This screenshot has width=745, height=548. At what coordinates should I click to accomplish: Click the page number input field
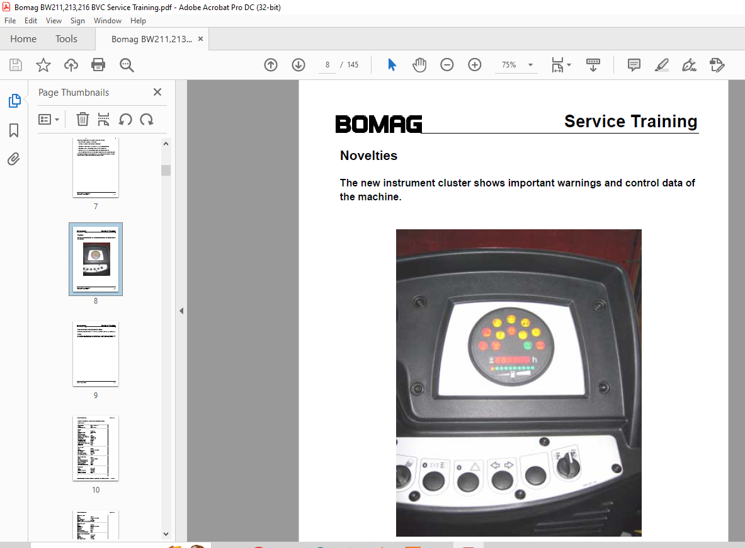pyautogui.click(x=327, y=65)
